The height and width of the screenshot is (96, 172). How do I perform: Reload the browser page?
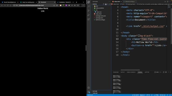tap(8, 5)
